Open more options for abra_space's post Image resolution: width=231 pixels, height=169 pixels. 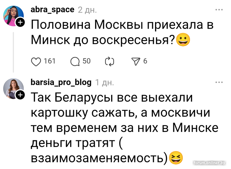(x=219, y=10)
